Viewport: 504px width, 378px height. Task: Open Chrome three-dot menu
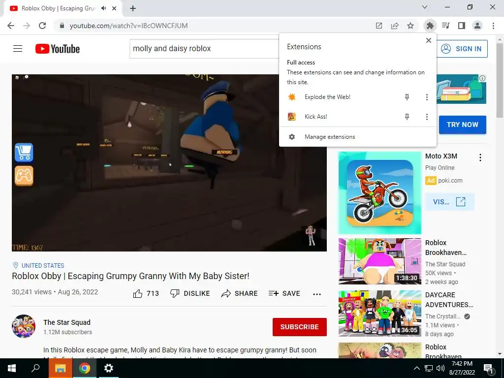(x=493, y=26)
